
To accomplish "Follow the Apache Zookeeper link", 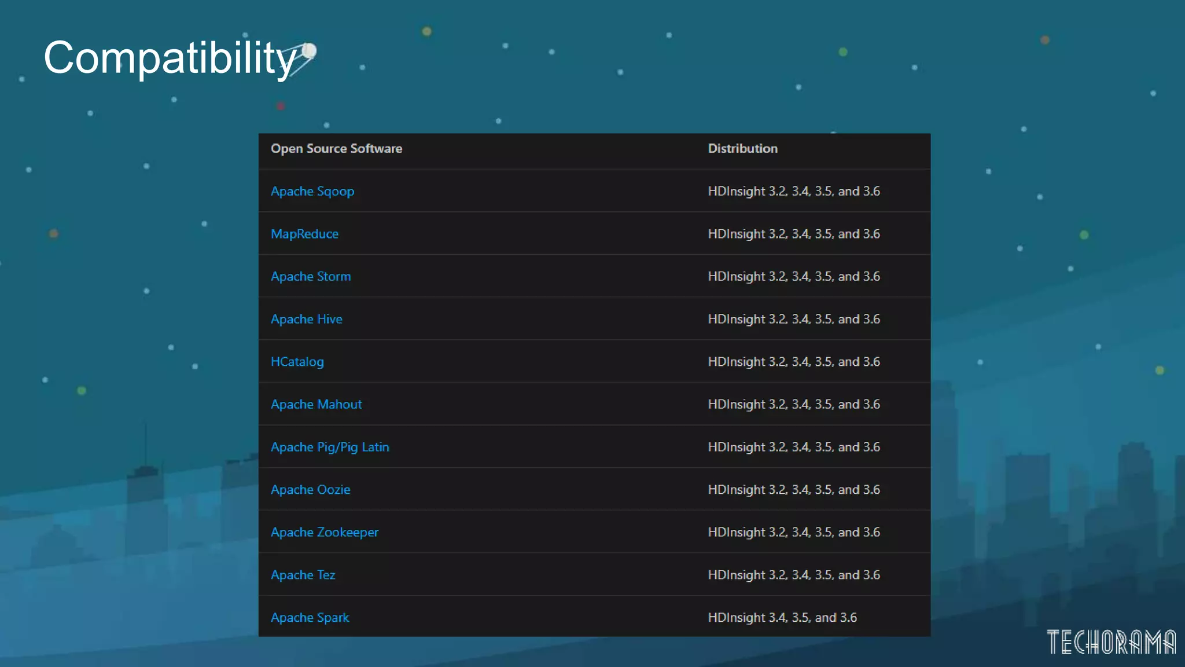I will [x=324, y=532].
